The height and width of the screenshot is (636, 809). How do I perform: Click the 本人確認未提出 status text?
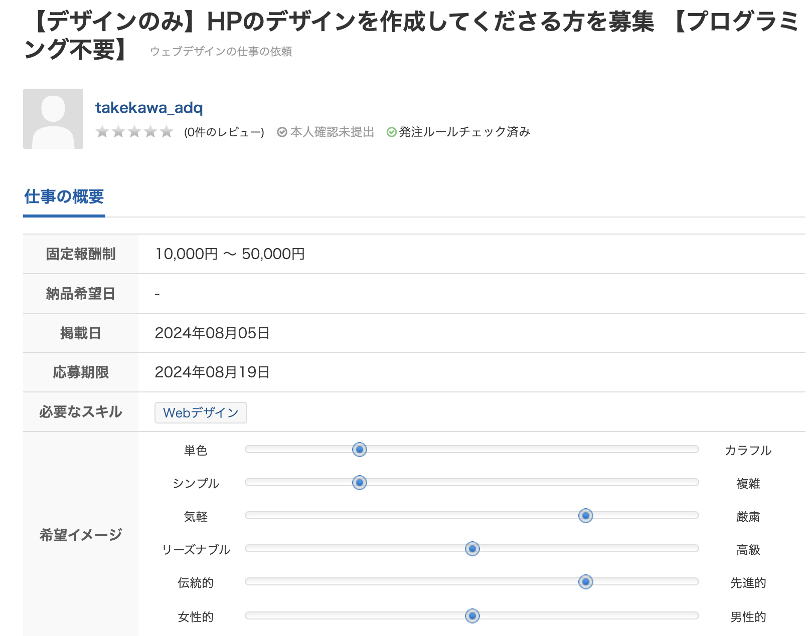coord(332,132)
